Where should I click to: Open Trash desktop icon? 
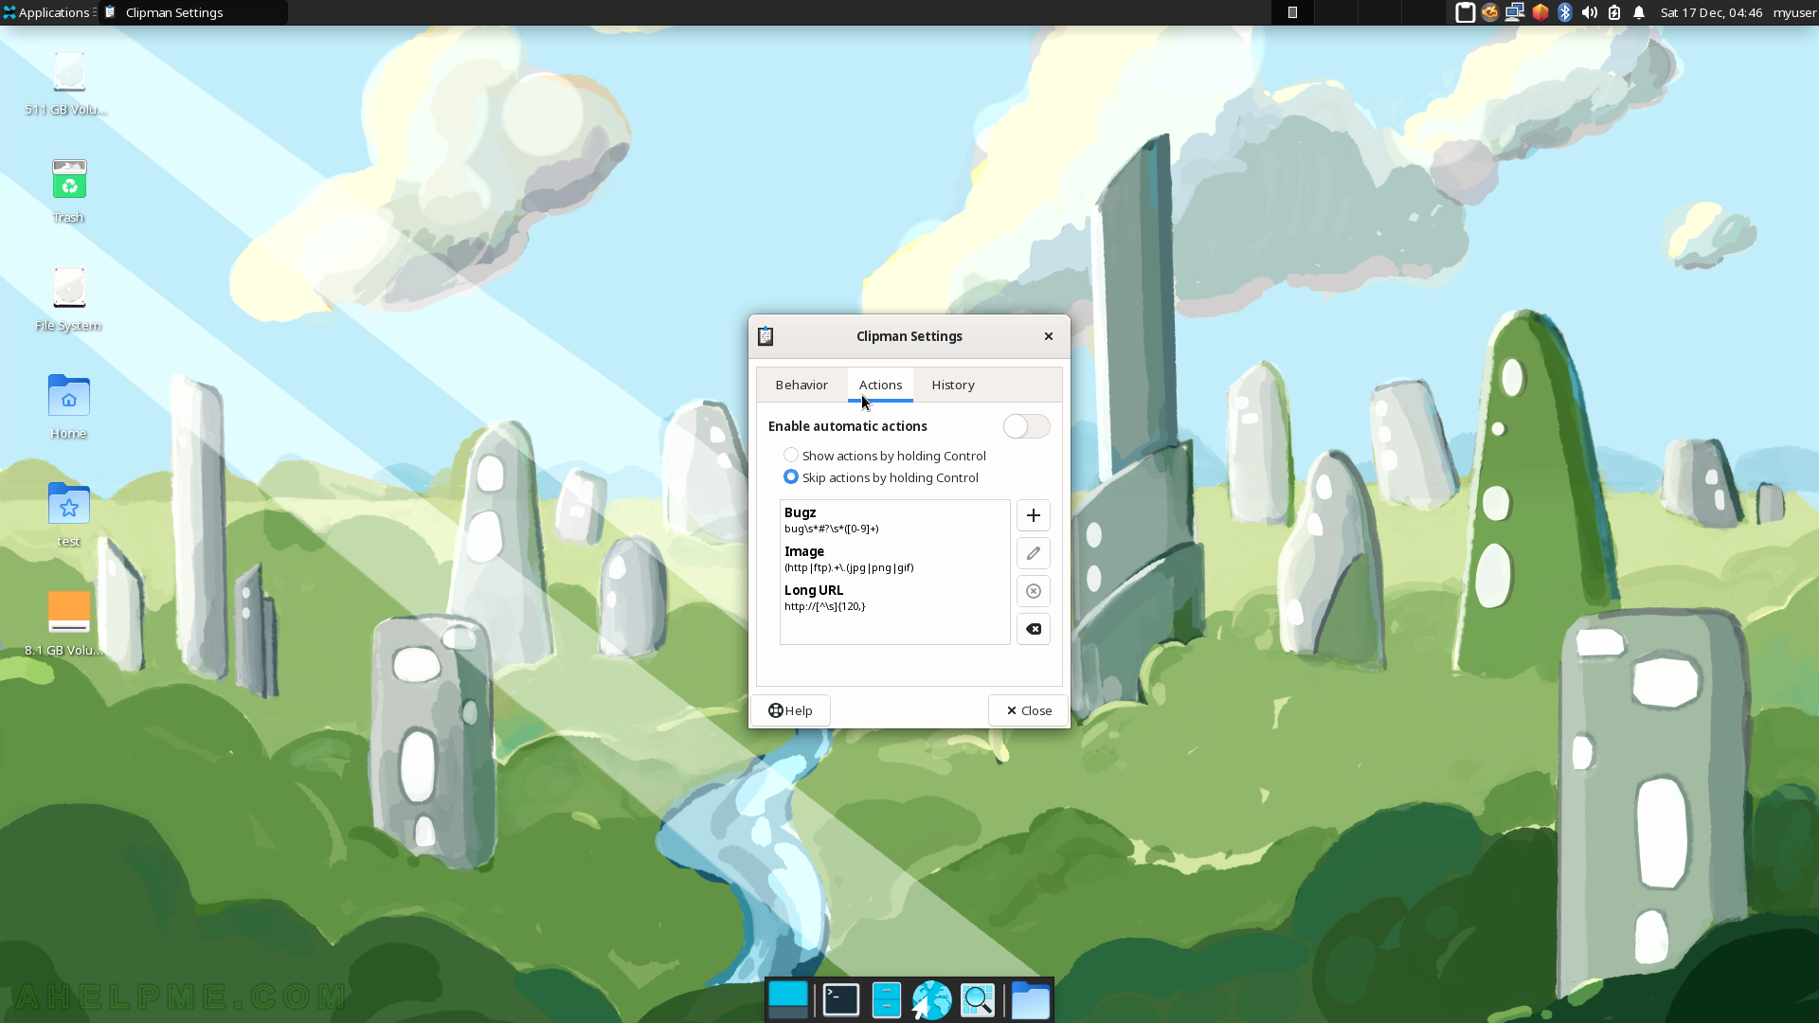(x=68, y=191)
